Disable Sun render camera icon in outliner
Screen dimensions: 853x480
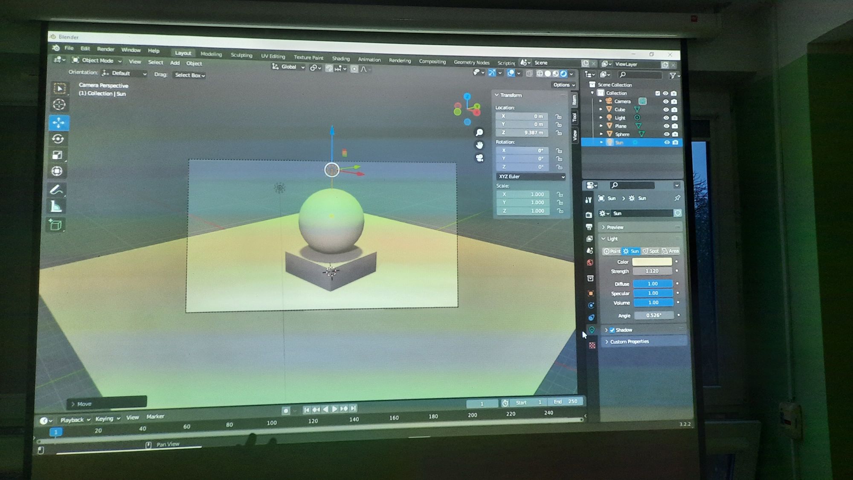pyautogui.click(x=675, y=143)
